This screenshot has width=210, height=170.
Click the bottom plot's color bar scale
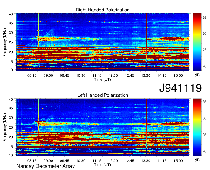(x=197, y=127)
